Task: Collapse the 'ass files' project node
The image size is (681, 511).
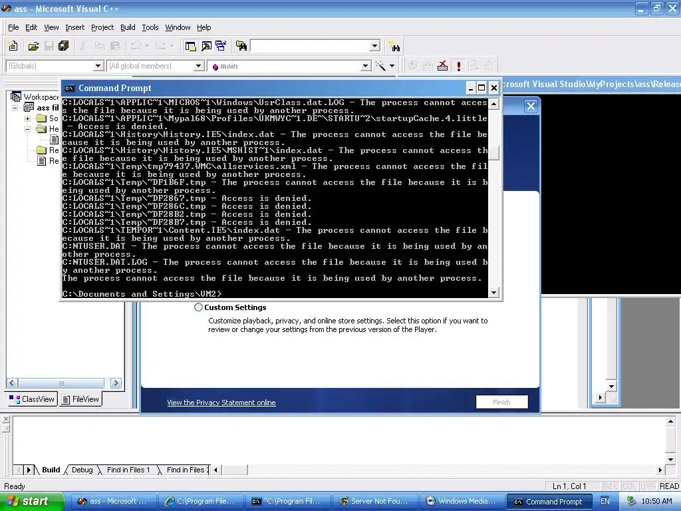Action: [15, 107]
